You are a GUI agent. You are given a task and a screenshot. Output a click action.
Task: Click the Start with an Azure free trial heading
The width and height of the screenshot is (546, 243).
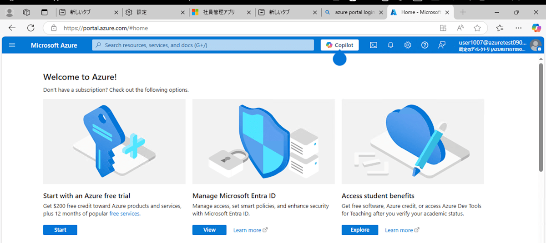pos(86,196)
